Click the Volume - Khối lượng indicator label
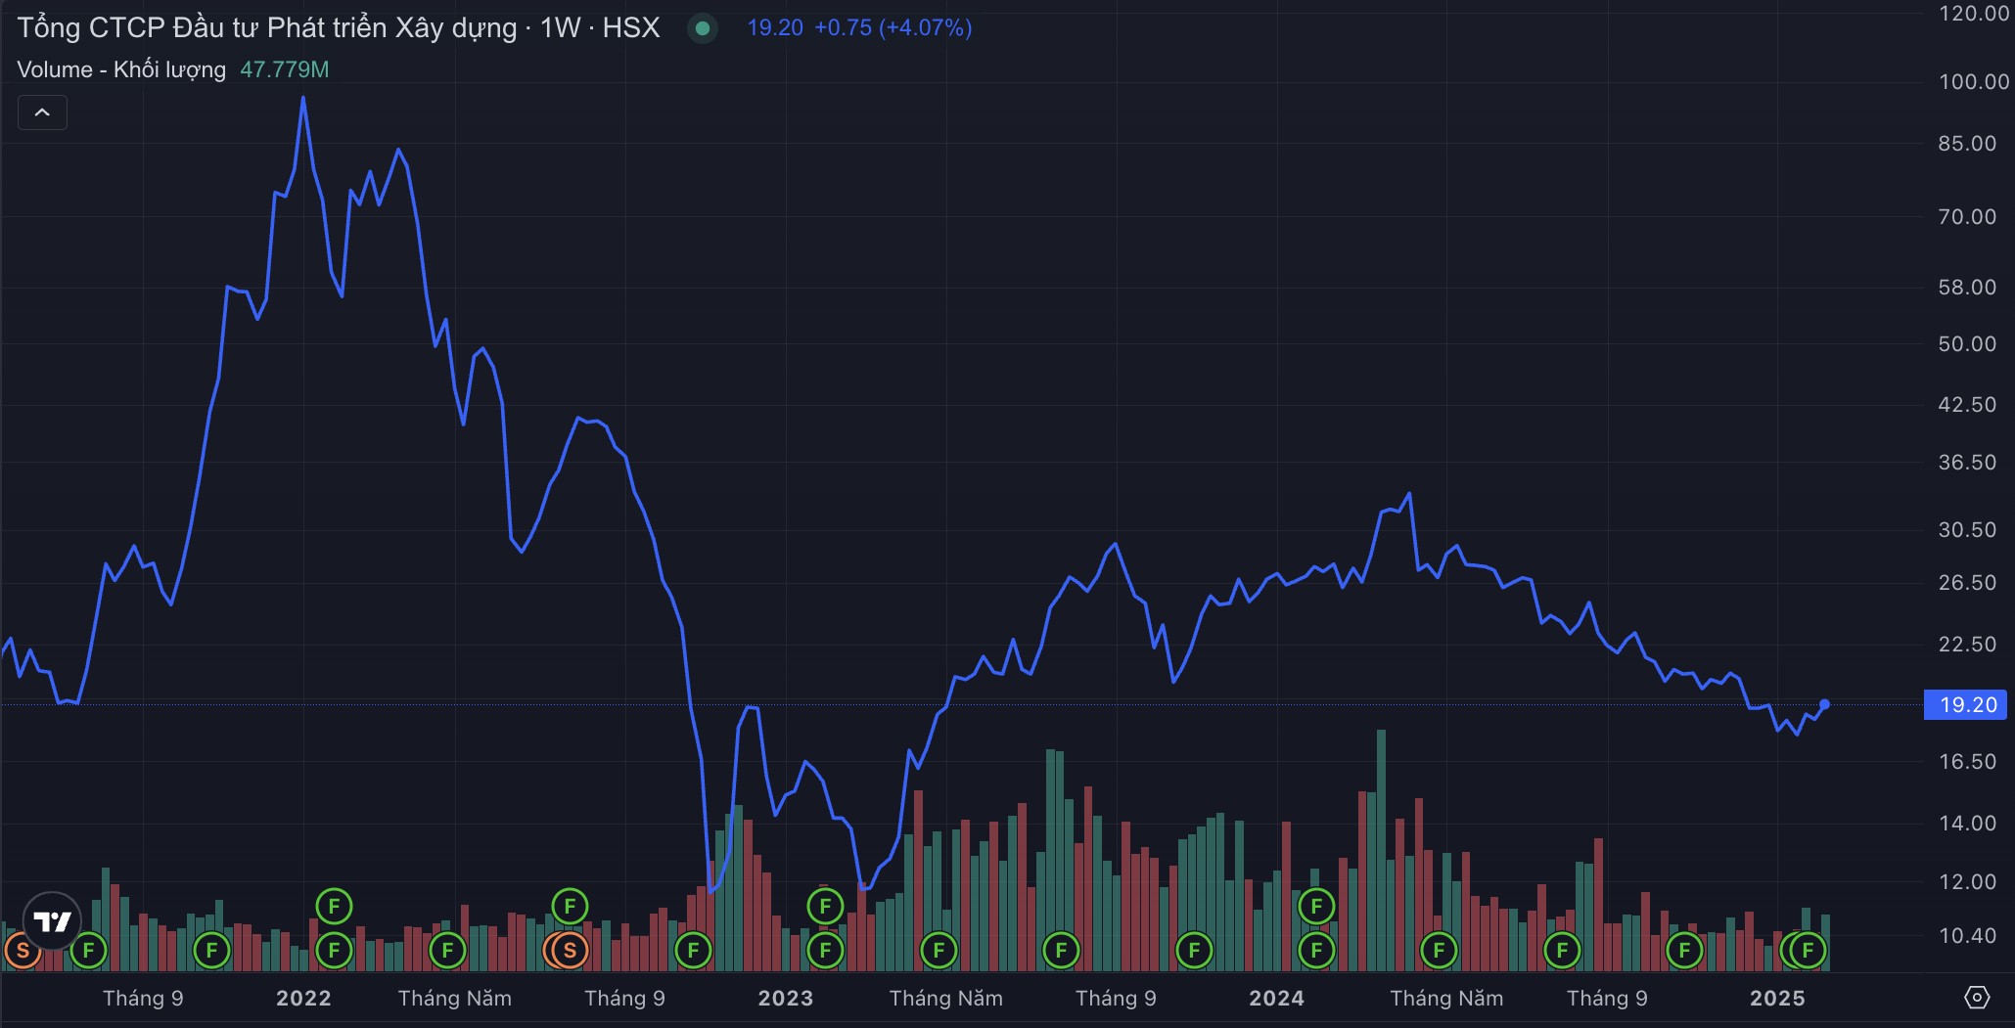 click(121, 69)
